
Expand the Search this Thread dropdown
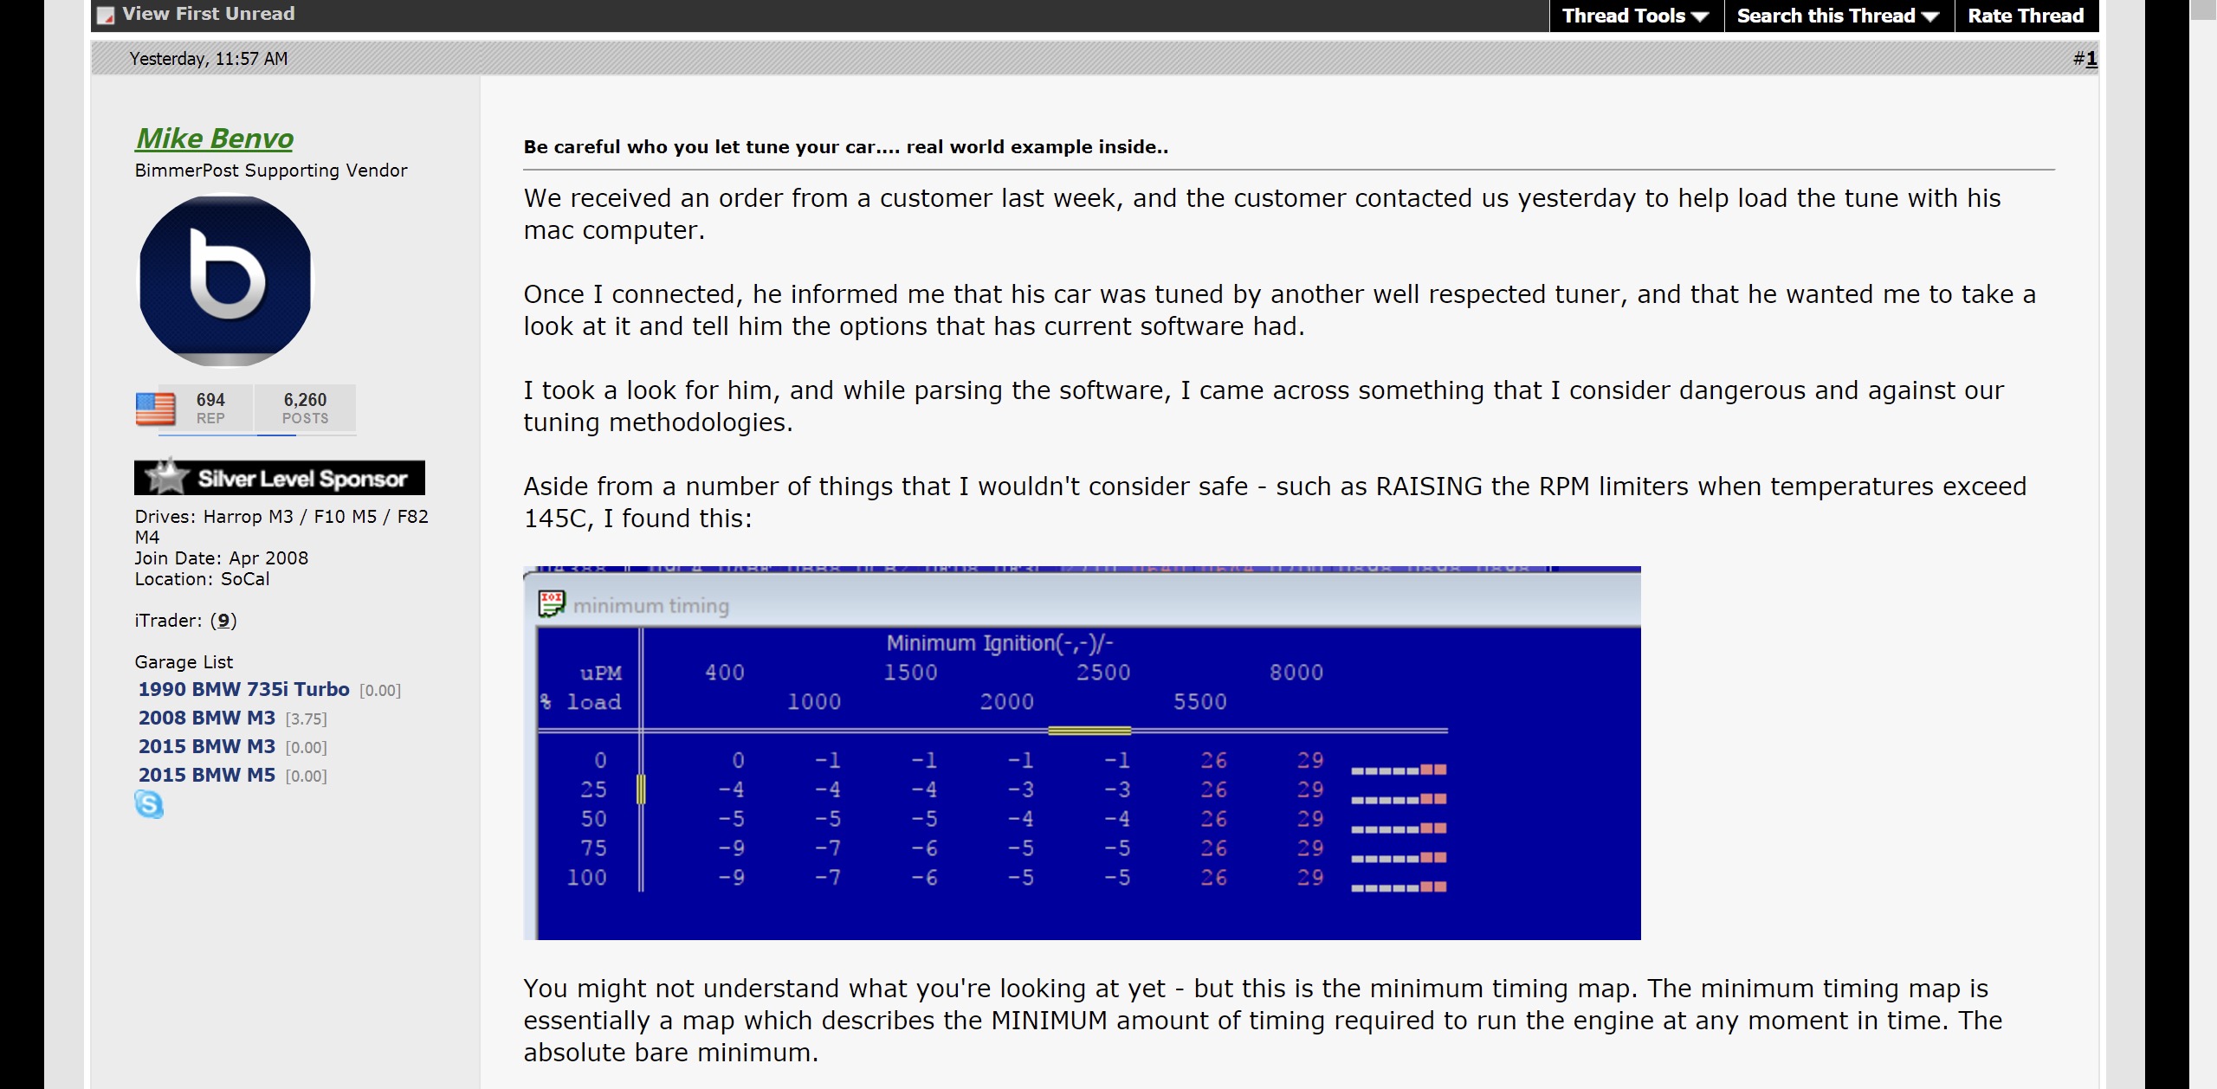coord(1839,16)
